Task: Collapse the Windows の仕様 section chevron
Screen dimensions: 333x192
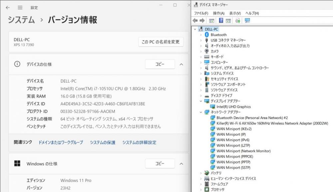Action: coord(181,164)
